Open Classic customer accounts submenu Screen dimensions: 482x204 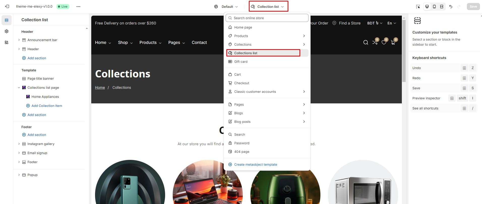point(267,92)
